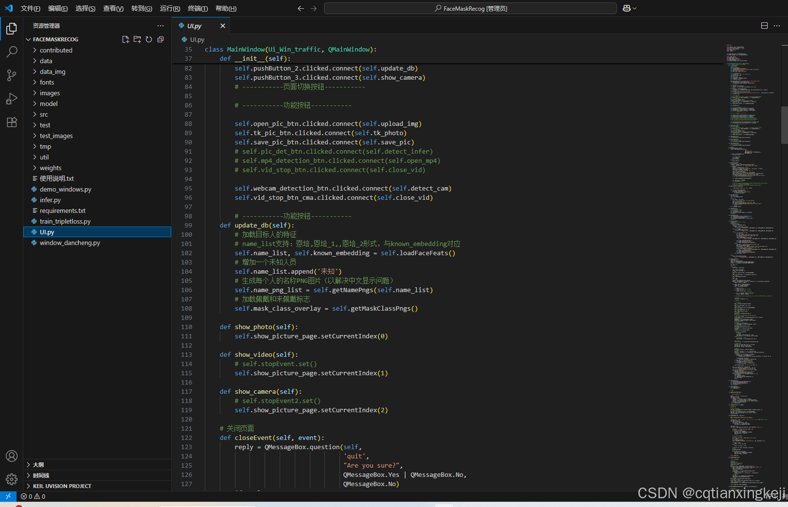The height and width of the screenshot is (507, 788).
Task: Click the editor vertical scrollbar thumb
Action: tap(784, 125)
